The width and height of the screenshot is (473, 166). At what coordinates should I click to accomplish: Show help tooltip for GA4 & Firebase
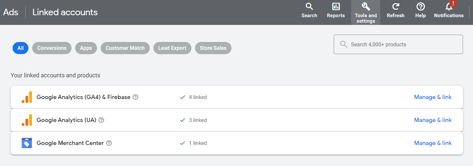tap(136, 97)
